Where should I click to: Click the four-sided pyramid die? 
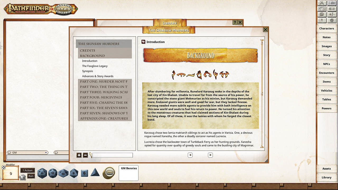(95, 173)
